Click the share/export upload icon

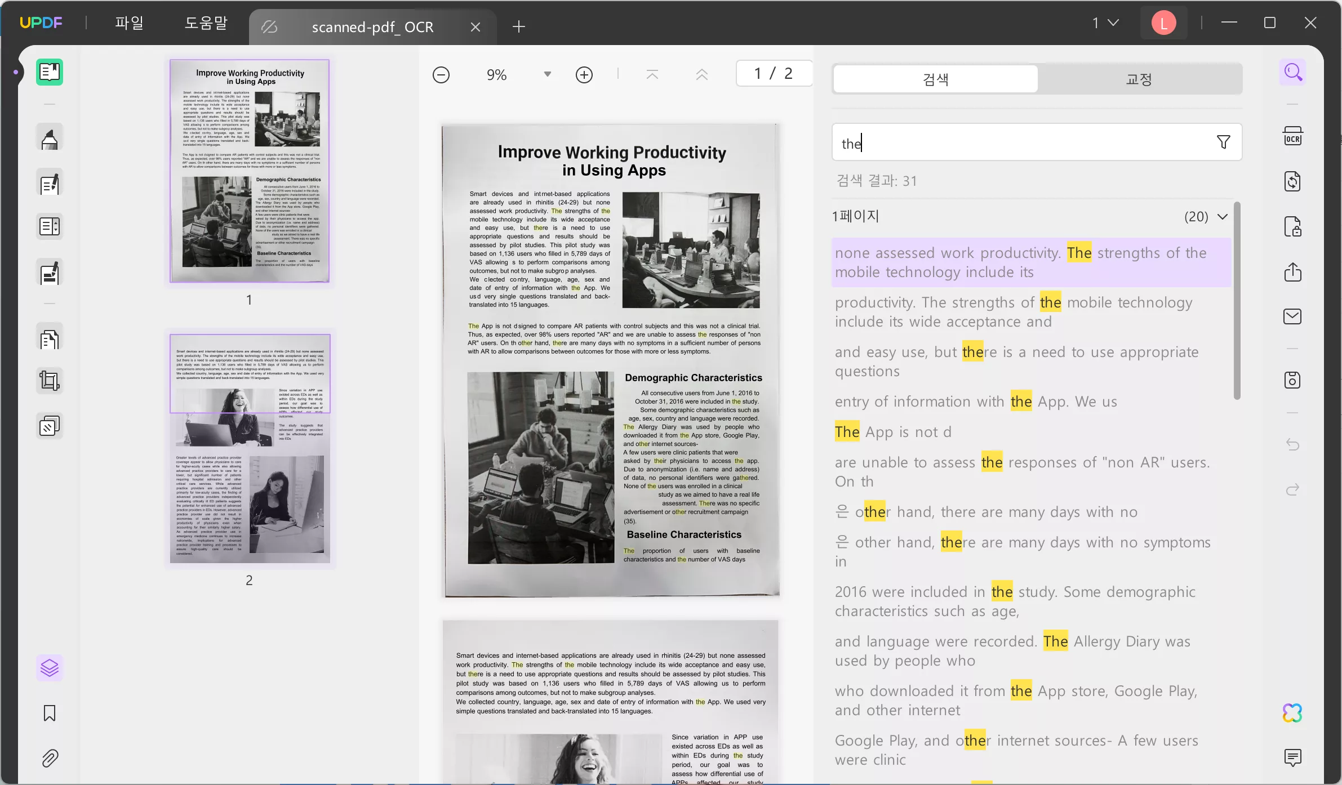(1292, 272)
